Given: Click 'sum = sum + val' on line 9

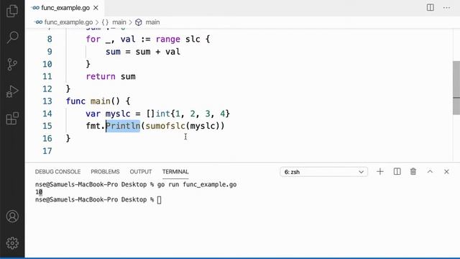Looking at the screenshot, I should 143,52.
